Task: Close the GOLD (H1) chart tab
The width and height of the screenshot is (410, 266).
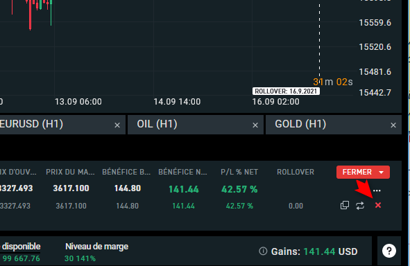Action: pos(393,125)
